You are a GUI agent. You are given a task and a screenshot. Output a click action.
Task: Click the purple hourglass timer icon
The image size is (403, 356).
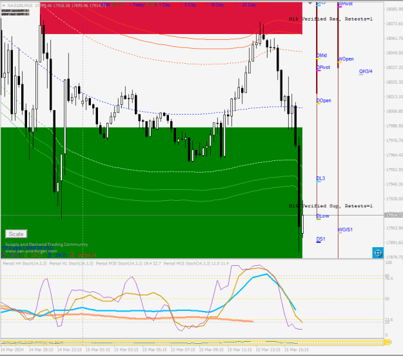coord(3,255)
